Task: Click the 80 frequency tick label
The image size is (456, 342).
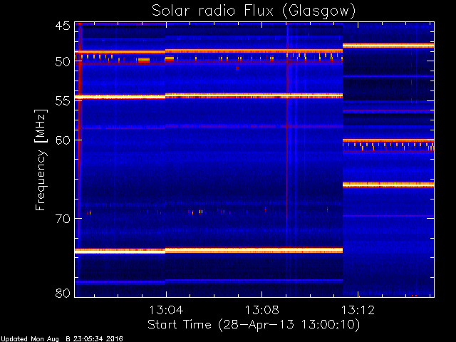Action: (63, 293)
